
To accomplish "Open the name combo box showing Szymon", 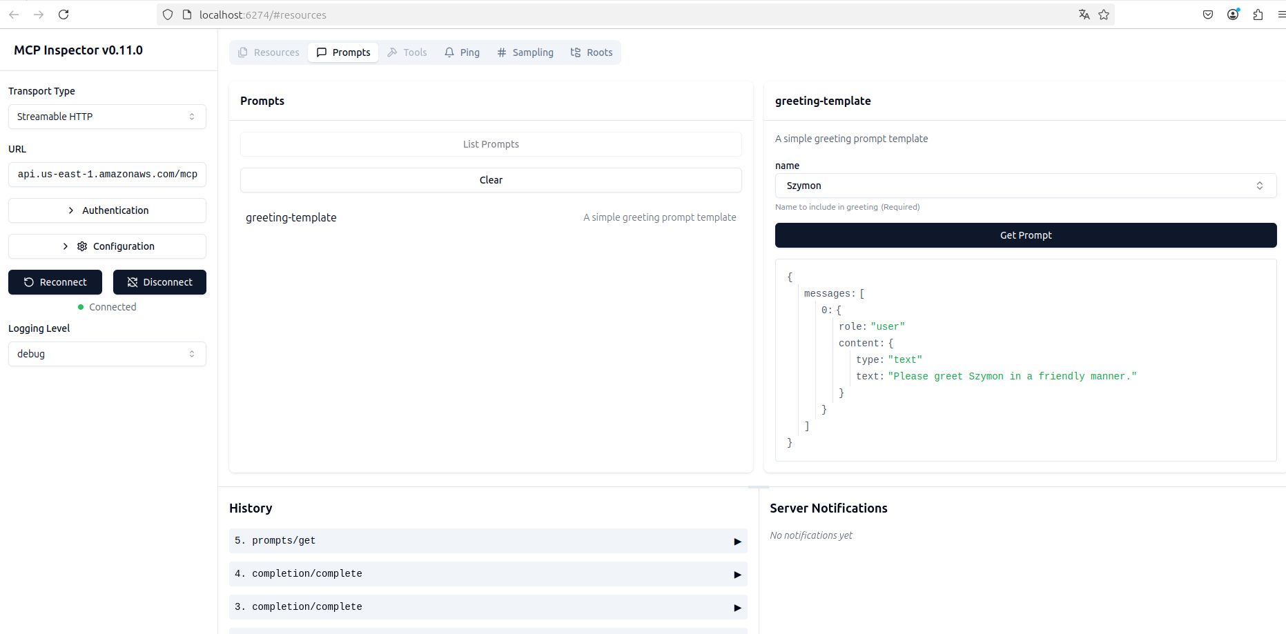I will (x=1026, y=186).
